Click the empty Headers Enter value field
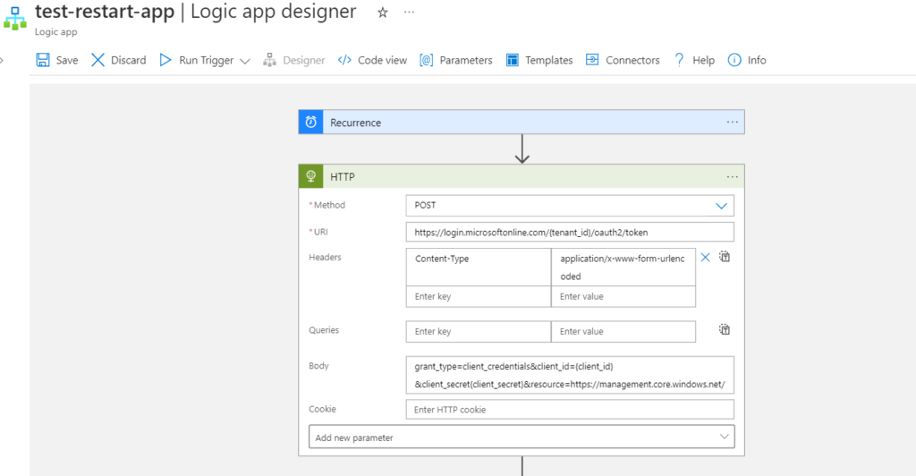Image resolution: width=916 pixels, height=476 pixels. click(623, 297)
